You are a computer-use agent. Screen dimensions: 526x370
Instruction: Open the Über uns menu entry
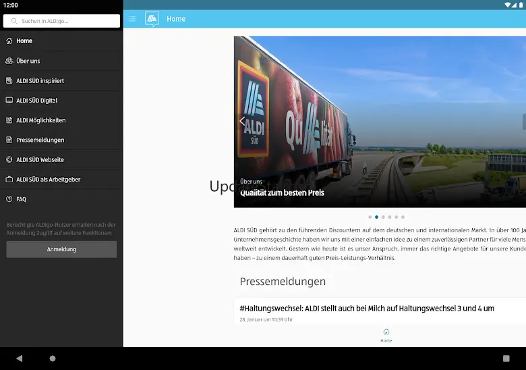[x=61, y=61]
